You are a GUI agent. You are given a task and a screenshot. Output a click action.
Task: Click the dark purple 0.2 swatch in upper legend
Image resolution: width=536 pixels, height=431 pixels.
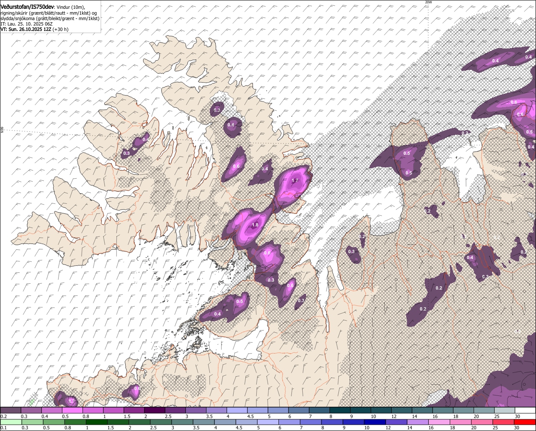(11, 410)
